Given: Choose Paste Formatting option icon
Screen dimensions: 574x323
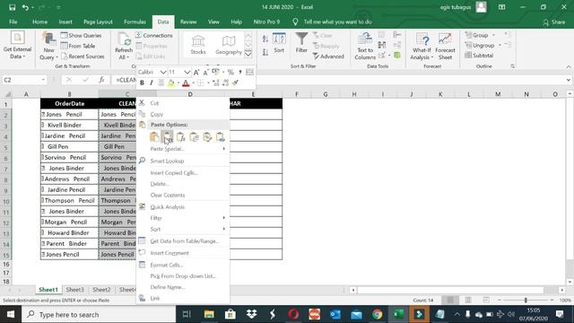Looking at the screenshot, I should coord(207,137).
